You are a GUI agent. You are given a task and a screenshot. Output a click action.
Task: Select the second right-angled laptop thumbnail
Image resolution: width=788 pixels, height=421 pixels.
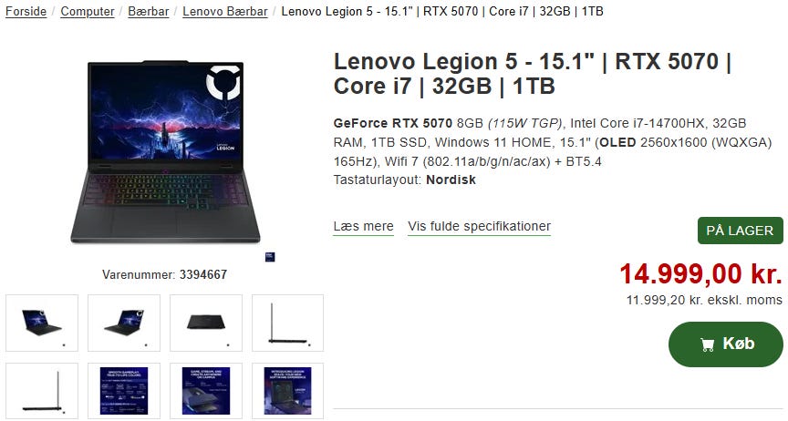124,323
